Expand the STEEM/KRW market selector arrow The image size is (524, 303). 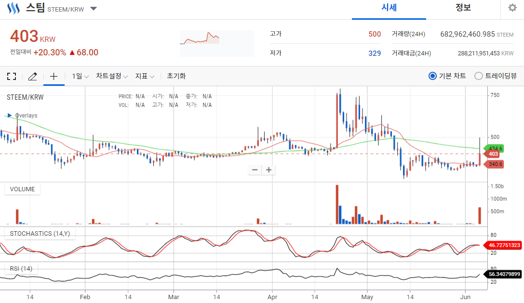[94, 9]
